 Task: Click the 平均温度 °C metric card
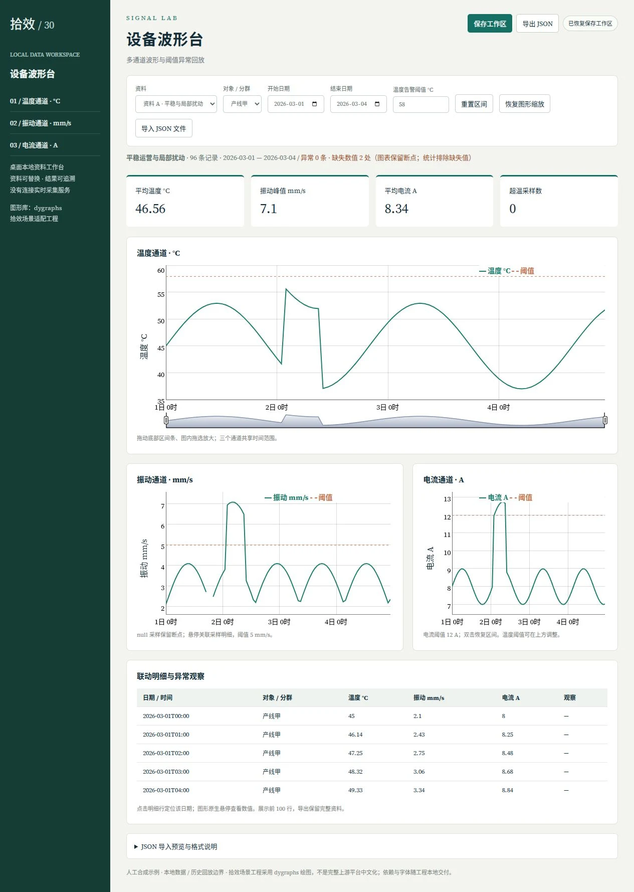pyautogui.click(x=185, y=201)
